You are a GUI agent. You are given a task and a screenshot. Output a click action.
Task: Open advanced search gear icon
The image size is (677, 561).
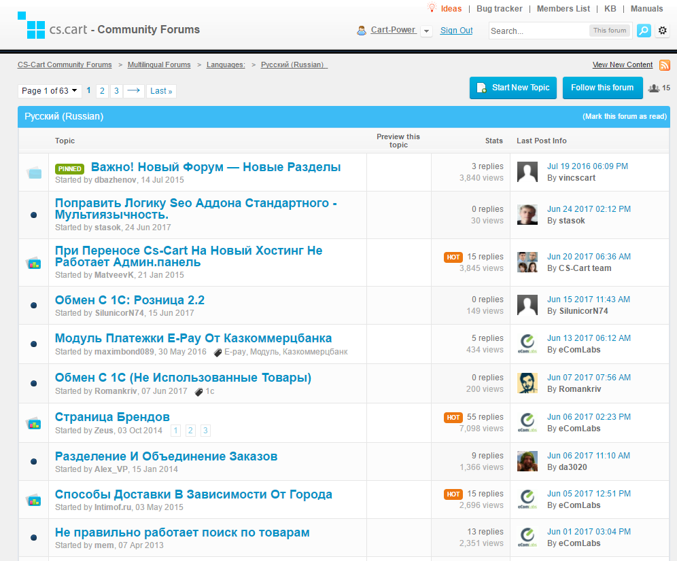pyautogui.click(x=662, y=31)
